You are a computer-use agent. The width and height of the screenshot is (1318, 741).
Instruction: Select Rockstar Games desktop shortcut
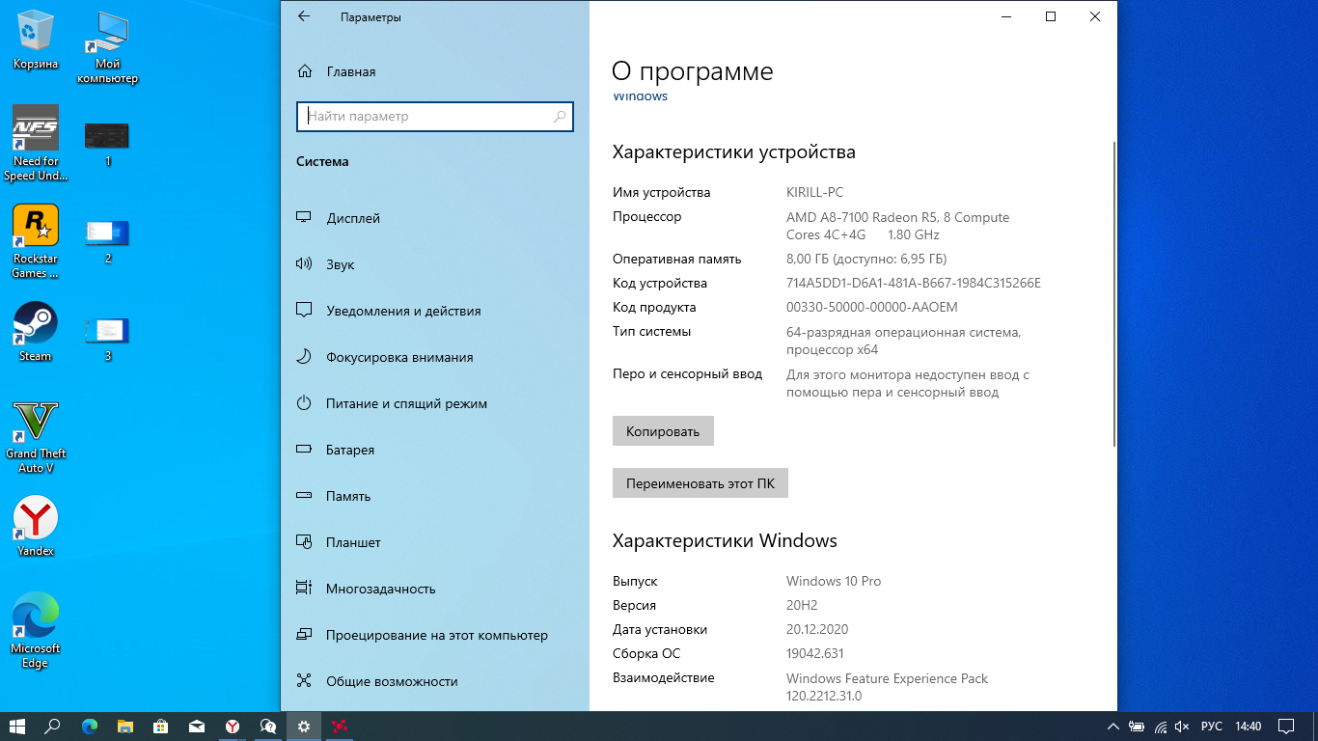click(36, 241)
